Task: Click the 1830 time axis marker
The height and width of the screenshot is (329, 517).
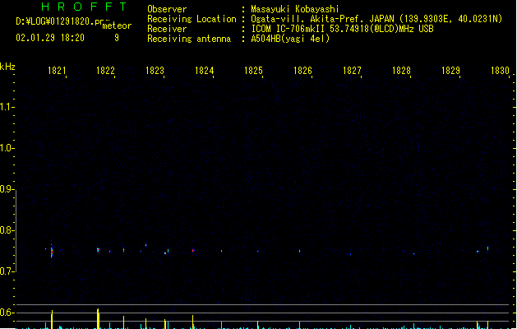Action: pyautogui.click(x=500, y=71)
